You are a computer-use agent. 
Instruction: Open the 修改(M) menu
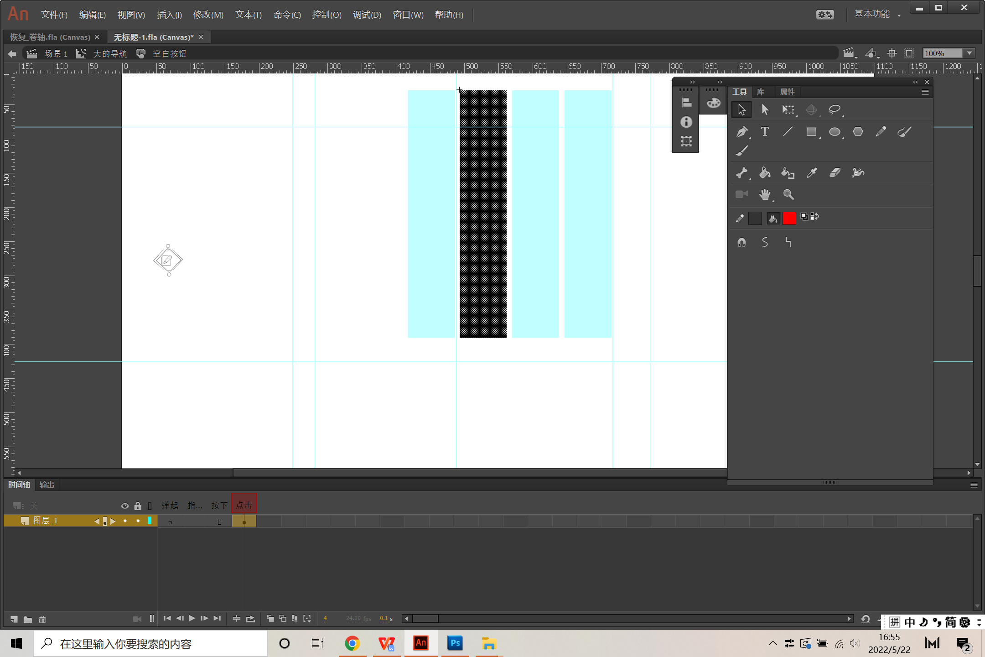pos(208,15)
